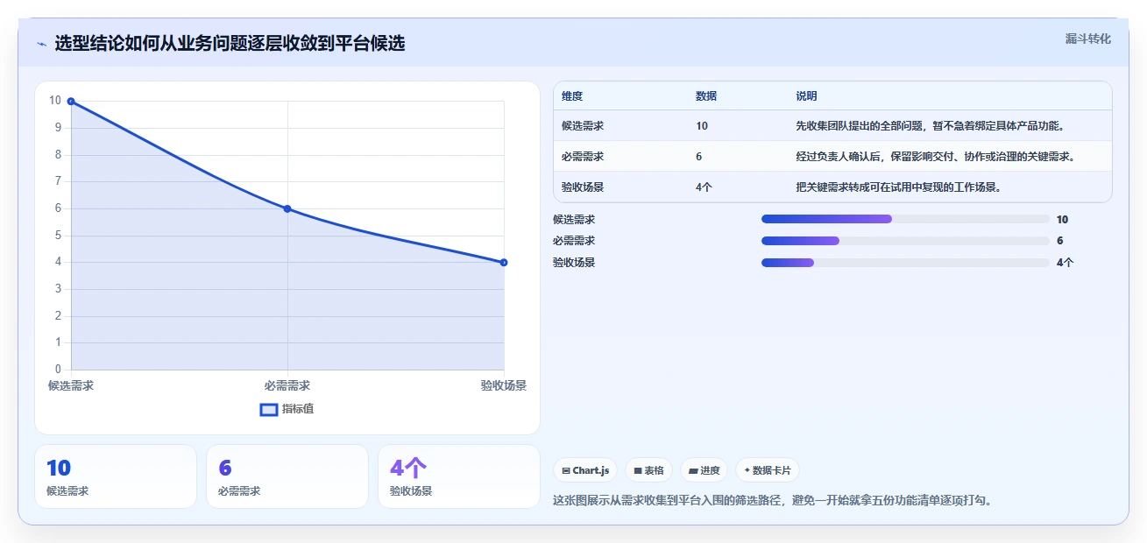The height and width of the screenshot is (543, 1147).
Task: Click the 验收场景 x-axis label
Action: [x=504, y=385]
